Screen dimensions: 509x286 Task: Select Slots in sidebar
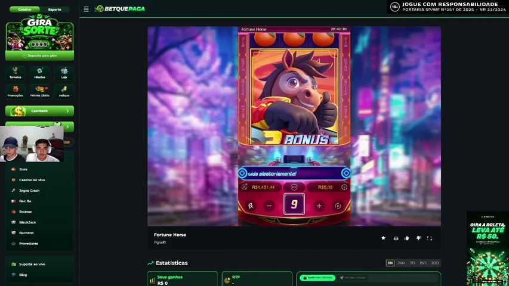23,169
